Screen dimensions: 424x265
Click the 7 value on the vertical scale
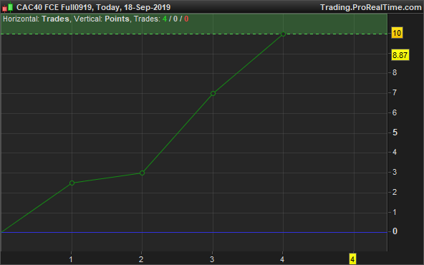[x=395, y=93]
